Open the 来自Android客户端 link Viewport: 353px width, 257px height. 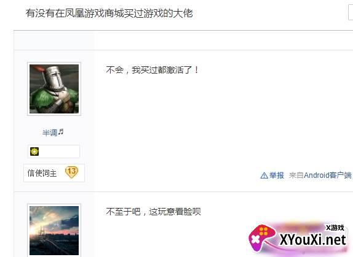coord(320,175)
